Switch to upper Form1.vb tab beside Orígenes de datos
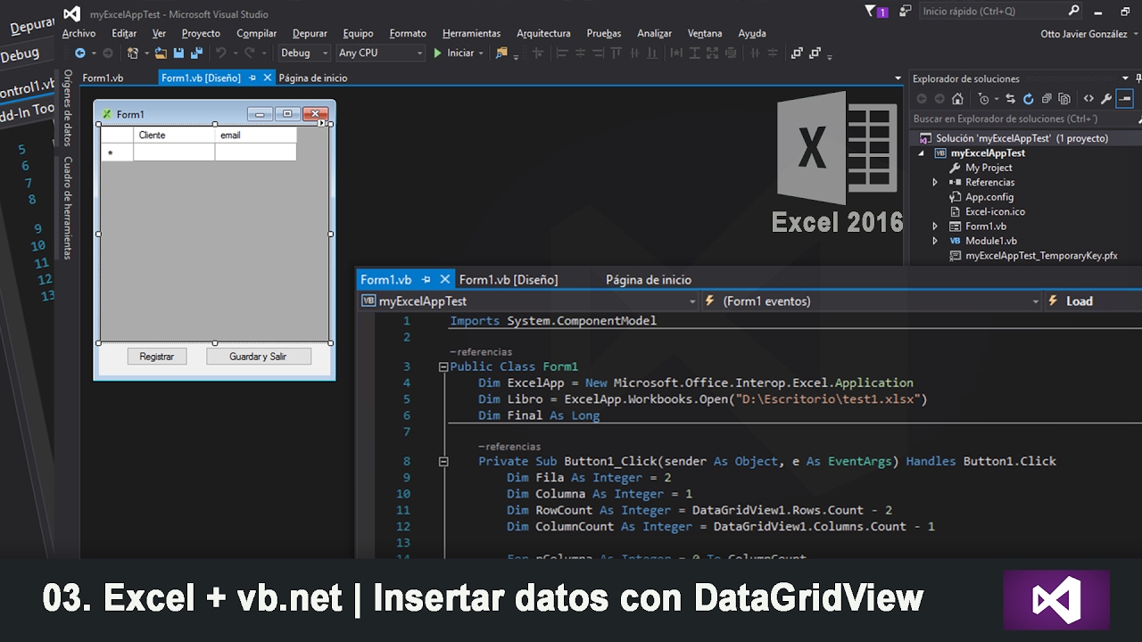 [103, 78]
